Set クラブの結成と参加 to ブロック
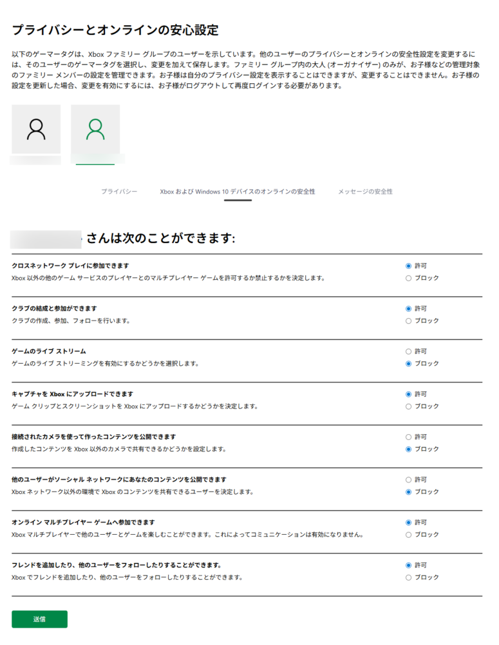This screenshot has height=645, width=499. point(408,321)
